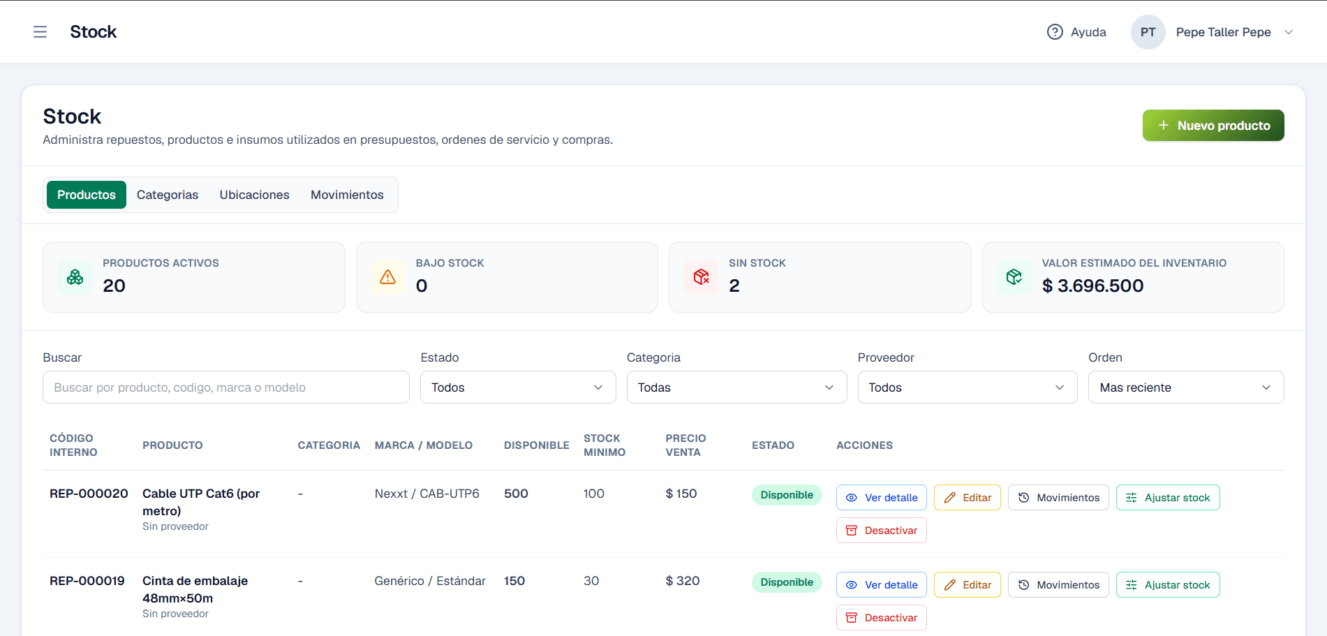Click the archive icon for REP-000020 Desactivar

coord(852,531)
